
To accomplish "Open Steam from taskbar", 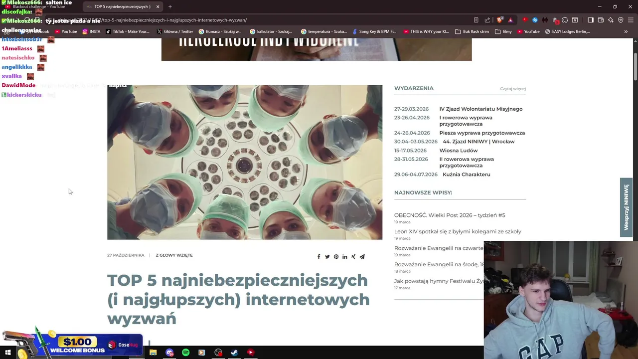I will pos(234,353).
